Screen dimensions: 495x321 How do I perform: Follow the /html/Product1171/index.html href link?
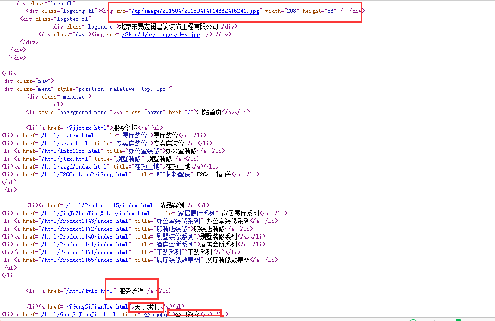pos(77,252)
